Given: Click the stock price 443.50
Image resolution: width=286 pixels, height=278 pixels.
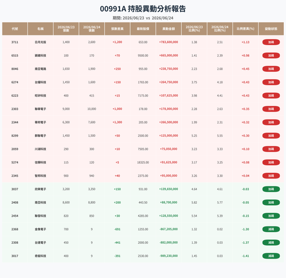Looking at the screenshot, I should tap(143, 202).
